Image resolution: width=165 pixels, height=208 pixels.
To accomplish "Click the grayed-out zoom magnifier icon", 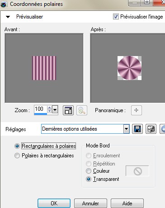I will tap(82, 110).
